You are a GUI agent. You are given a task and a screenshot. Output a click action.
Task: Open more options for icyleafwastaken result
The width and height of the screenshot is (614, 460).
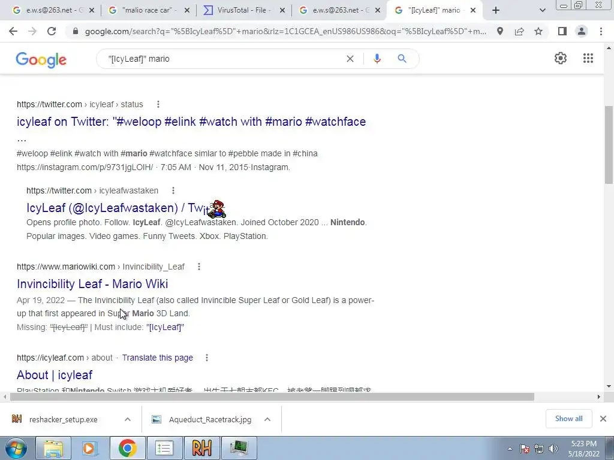[173, 190]
